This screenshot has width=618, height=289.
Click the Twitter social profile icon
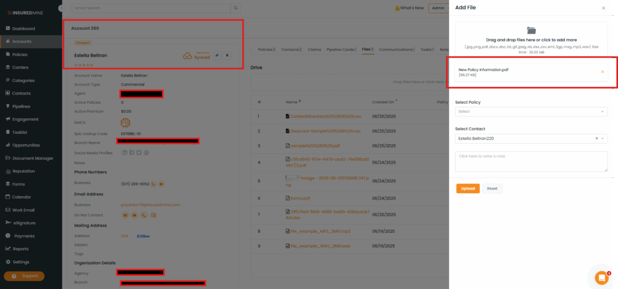click(x=139, y=153)
